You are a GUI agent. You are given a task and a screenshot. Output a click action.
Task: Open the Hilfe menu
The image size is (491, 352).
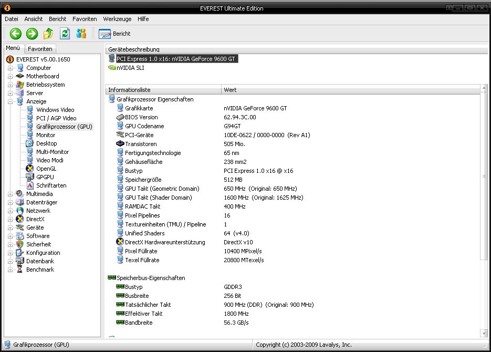(143, 19)
